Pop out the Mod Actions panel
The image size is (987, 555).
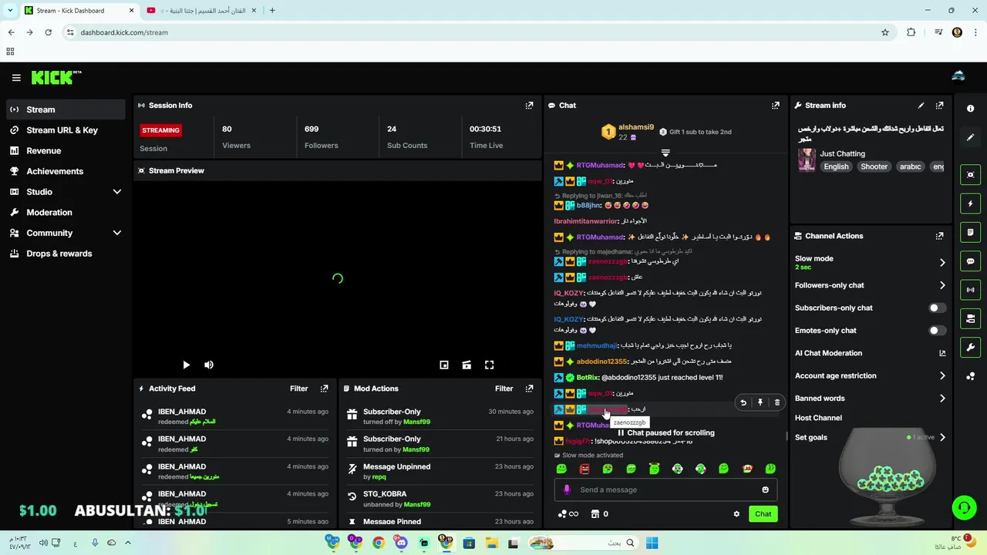tap(529, 388)
